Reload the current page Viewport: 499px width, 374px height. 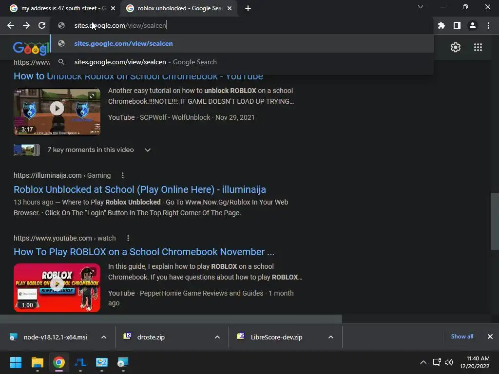click(42, 25)
